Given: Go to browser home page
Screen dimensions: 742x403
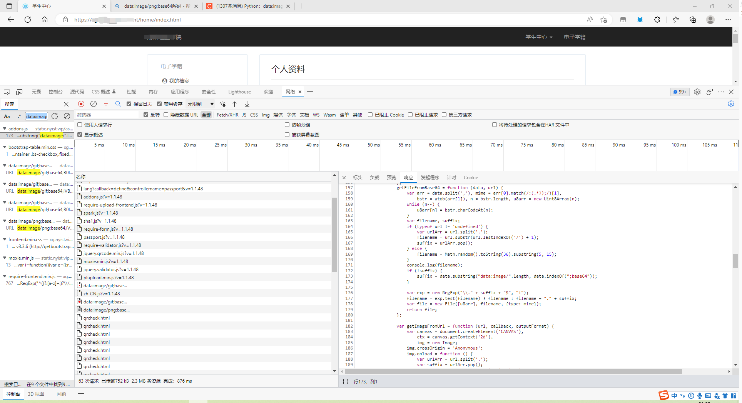Looking at the screenshot, I should tap(45, 20).
